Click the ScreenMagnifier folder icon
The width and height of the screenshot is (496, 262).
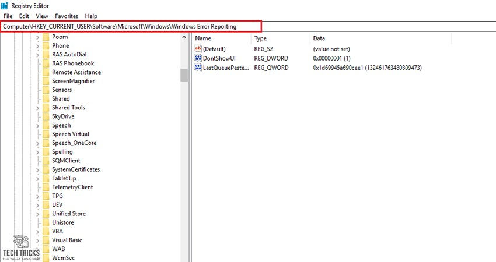click(x=46, y=81)
